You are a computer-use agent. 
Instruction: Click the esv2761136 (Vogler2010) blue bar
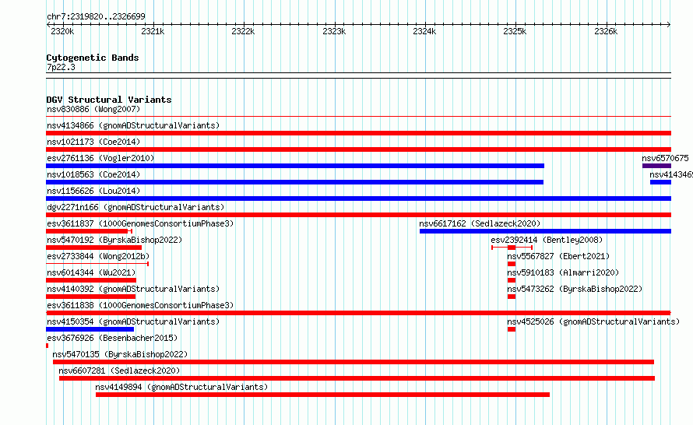point(295,166)
